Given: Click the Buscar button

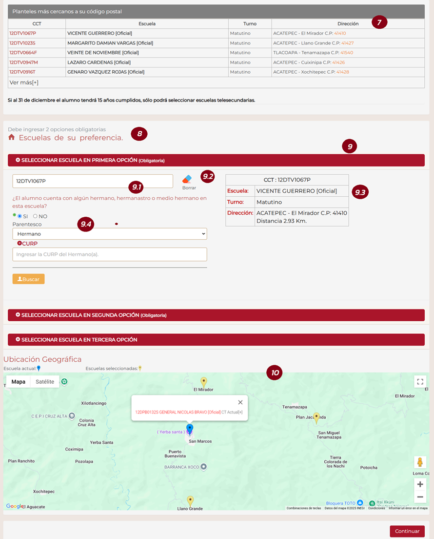Looking at the screenshot, I should 28,279.
